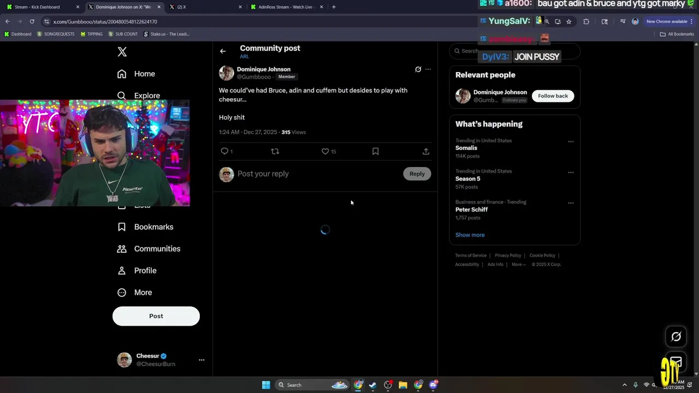Viewport: 699px width, 393px height.
Task: Open SONGREQUESTS bookmark
Action: click(x=56, y=34)
